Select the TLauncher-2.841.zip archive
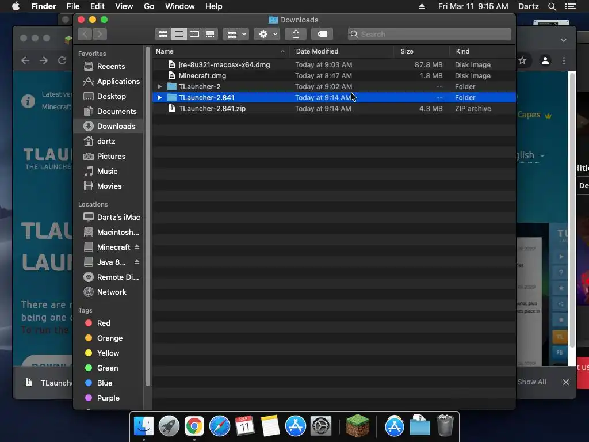 pos(334,109)
